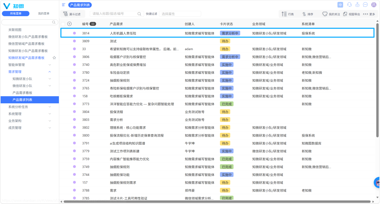Open customer support headset icon
The height and width of the screenshot is (204, 380).
349,5
